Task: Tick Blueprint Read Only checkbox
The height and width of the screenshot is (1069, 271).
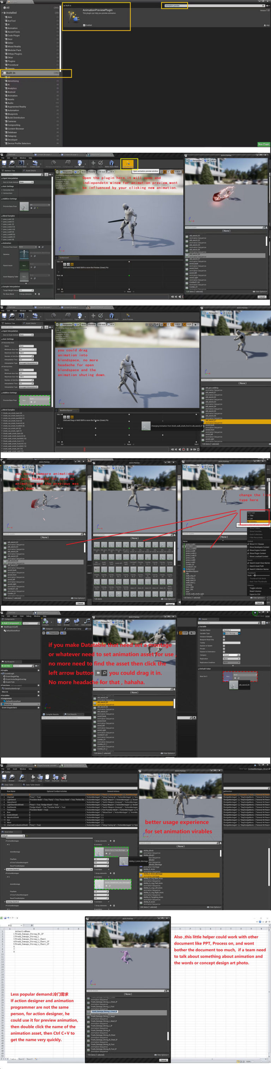Action: coord(224,640)
